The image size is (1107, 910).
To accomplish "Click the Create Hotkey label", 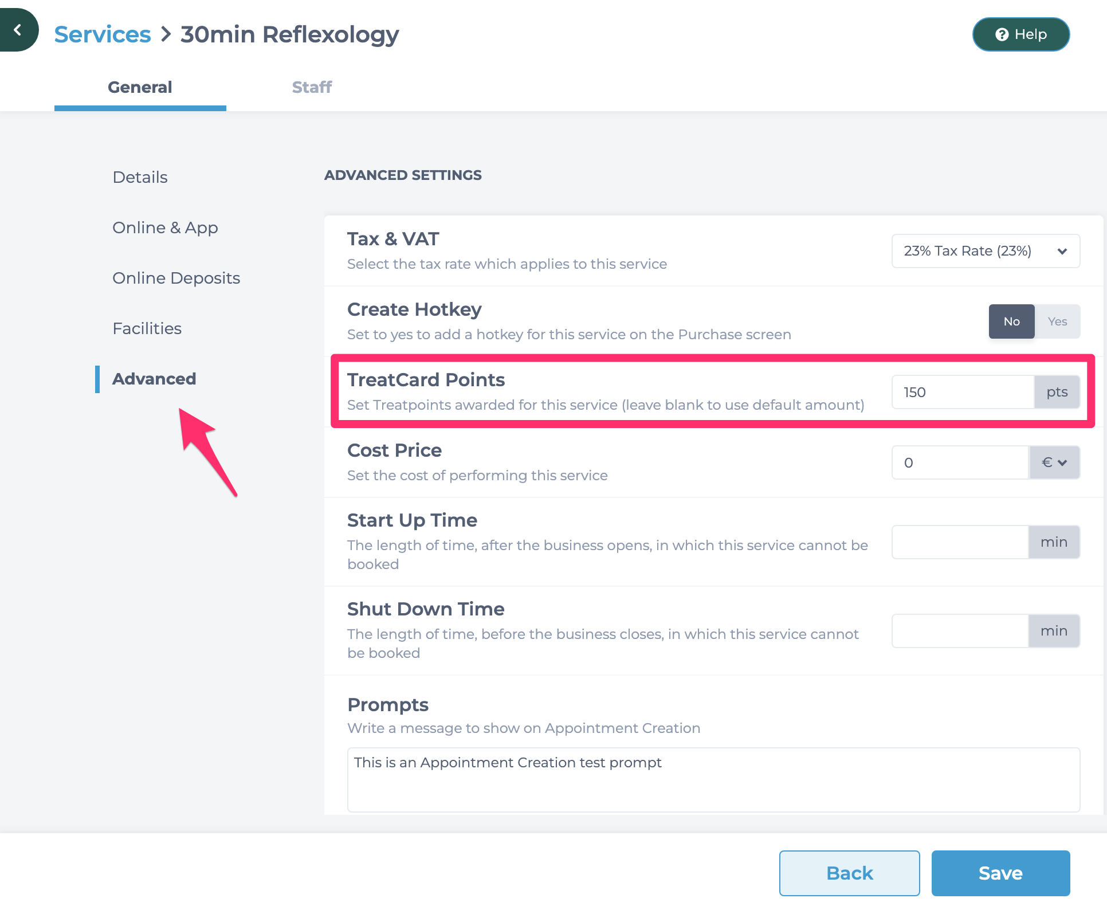I will click(x=414, y=309).
